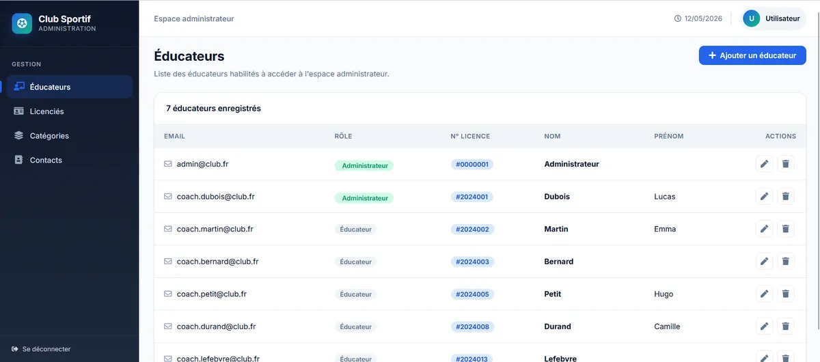Select the email admin@club.fr
Screen dimensions: 820x362
point(202,164)
